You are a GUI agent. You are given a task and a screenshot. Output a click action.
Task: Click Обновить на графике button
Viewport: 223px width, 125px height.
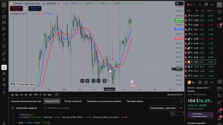click(x=56, y=108)
